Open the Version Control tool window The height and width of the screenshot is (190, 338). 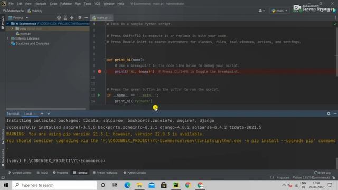point(20,173)
